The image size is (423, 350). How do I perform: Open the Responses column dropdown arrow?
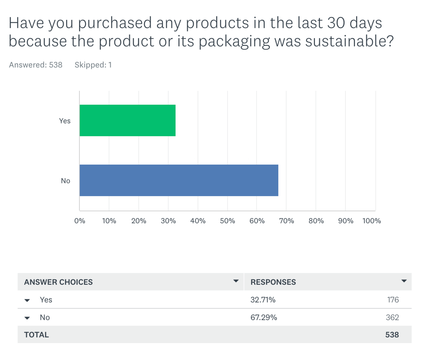tap(404, 281)
